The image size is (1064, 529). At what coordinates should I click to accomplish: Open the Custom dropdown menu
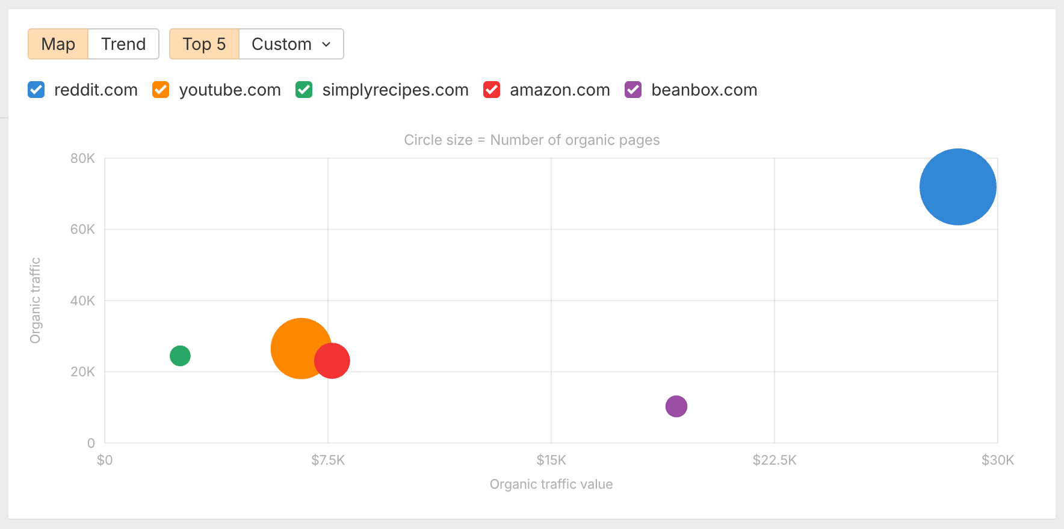282,44
